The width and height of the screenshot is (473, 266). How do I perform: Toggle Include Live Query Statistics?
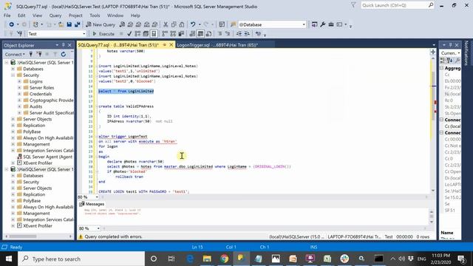click(x=173, y=34)
